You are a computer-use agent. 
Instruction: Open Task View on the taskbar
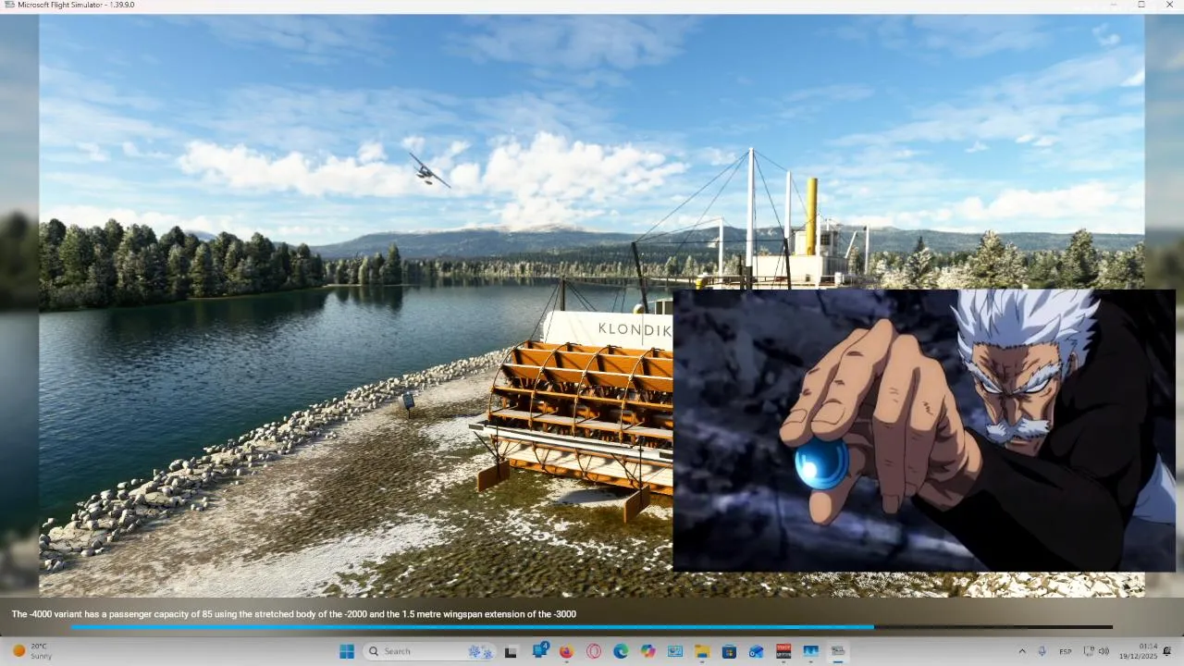[x=511, y=651]
